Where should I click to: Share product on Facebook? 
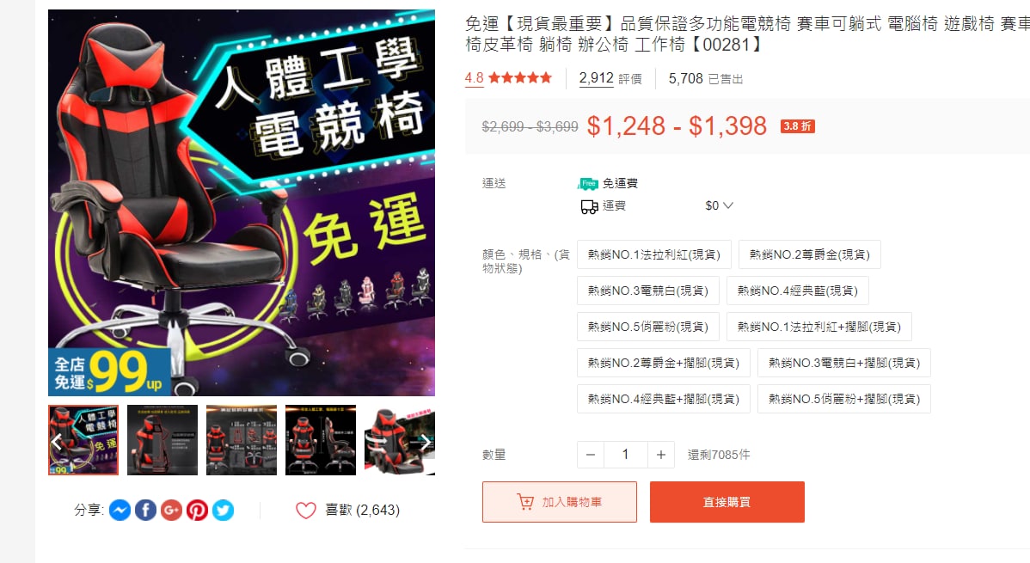(146, 510)
